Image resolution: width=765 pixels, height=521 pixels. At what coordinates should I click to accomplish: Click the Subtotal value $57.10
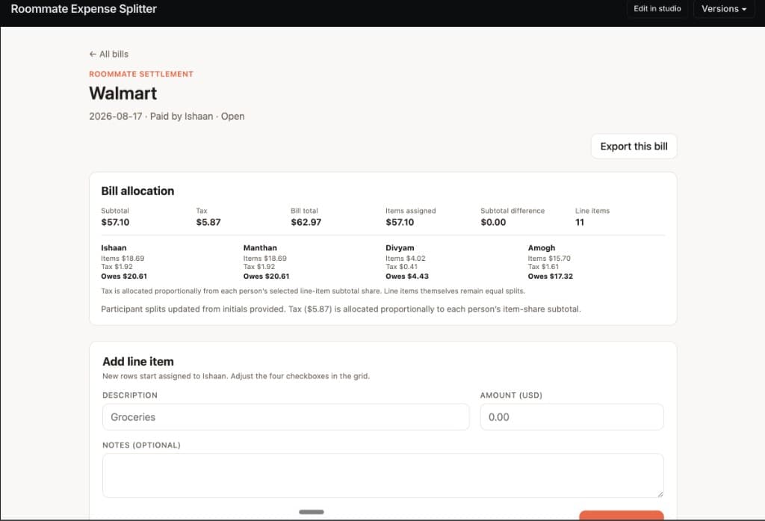(115, 222)
